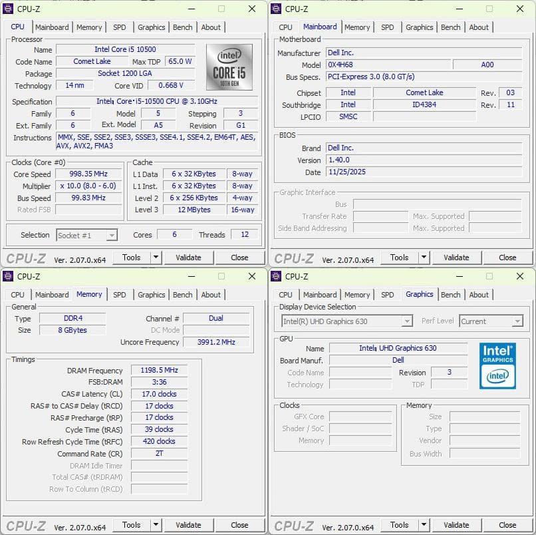The height and width of the screenshot is (535, 536).
Task: Click the Intel Graphics logo badge
Action: 497,366
